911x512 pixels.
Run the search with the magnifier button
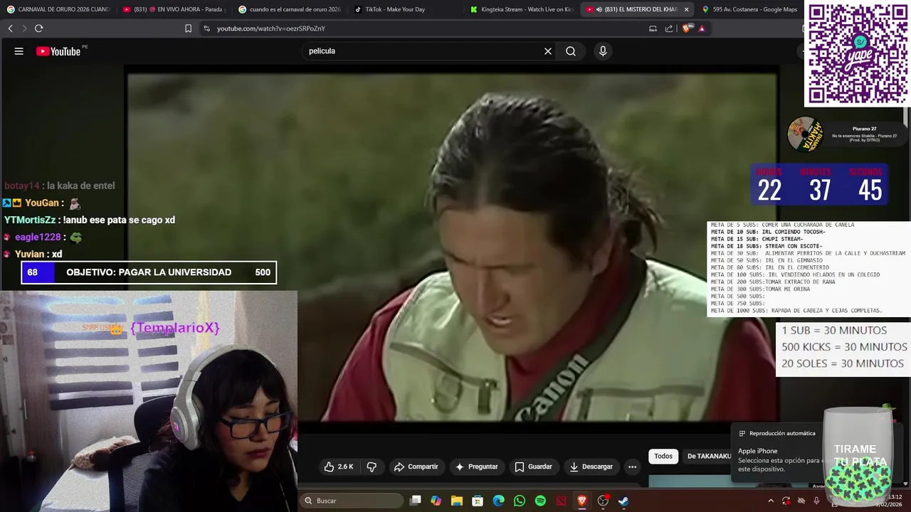click(571, 51)
